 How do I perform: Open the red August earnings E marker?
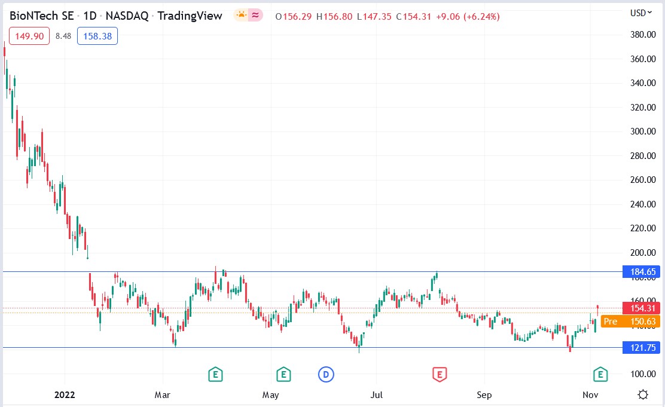click(440, 374)
